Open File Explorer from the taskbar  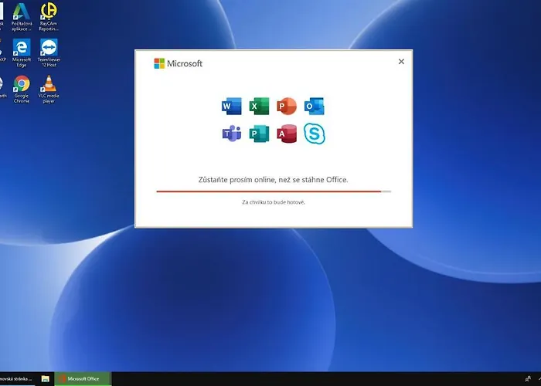45,379
